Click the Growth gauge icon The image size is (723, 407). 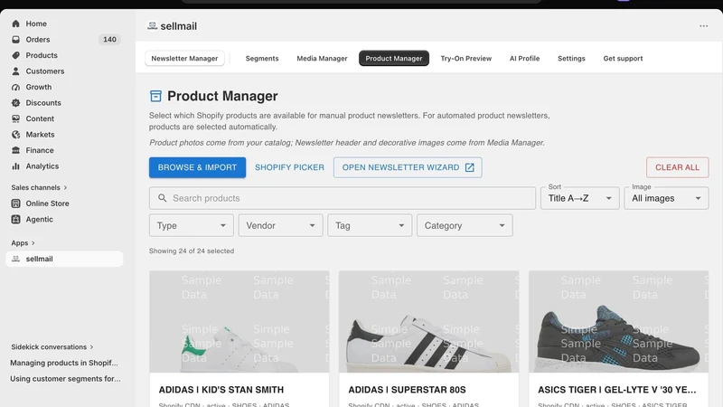coord(15,87)
